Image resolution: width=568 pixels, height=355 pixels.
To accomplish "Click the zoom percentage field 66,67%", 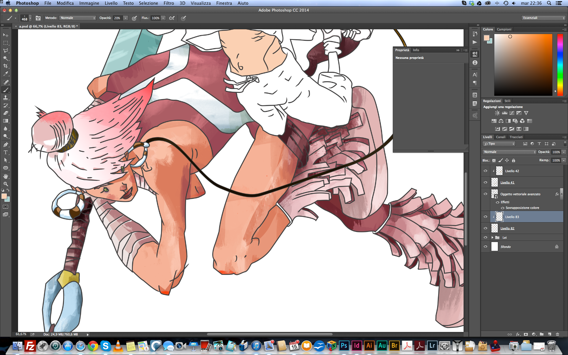I will [21, 334].
